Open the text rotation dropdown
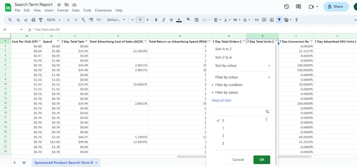357x167 pixels. point(246,20)
